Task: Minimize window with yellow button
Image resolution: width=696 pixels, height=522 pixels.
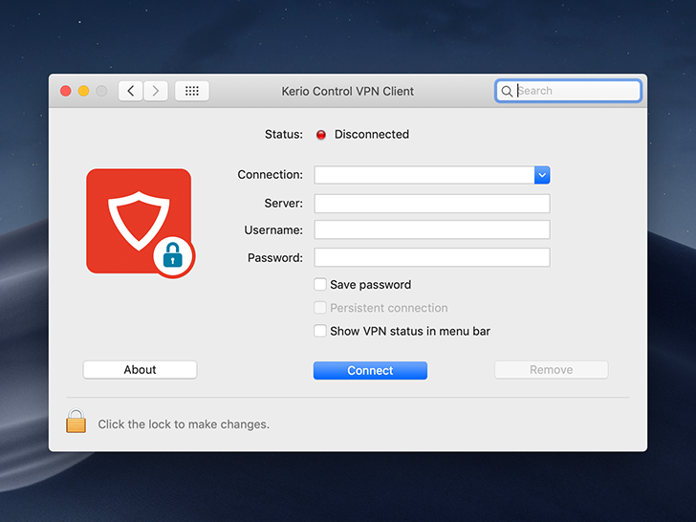Action: (x=83, y=91)
